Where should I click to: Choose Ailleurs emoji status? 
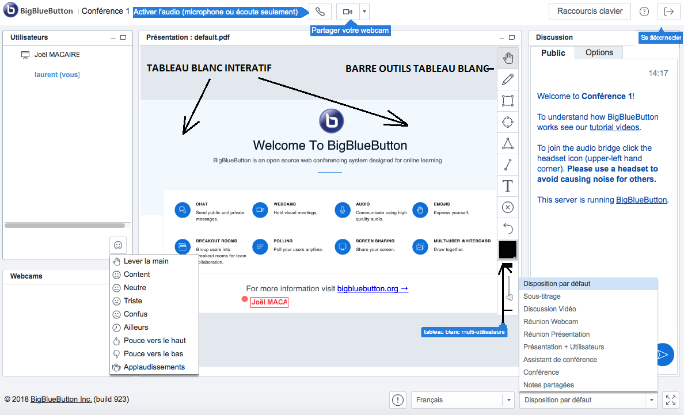pyautogui.click(x=154, y=328)
